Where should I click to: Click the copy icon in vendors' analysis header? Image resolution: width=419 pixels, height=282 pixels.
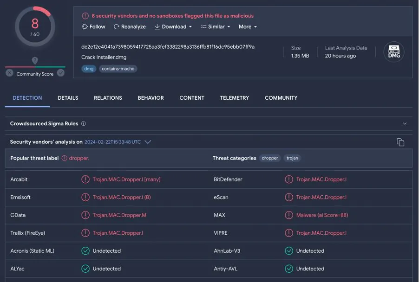coord(400,142)
